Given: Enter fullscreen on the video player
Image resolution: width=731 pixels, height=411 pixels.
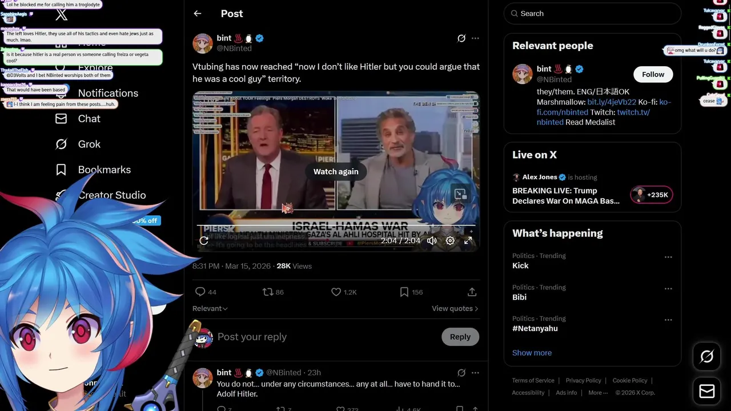Looking at the screenshot, I should 468,241.
